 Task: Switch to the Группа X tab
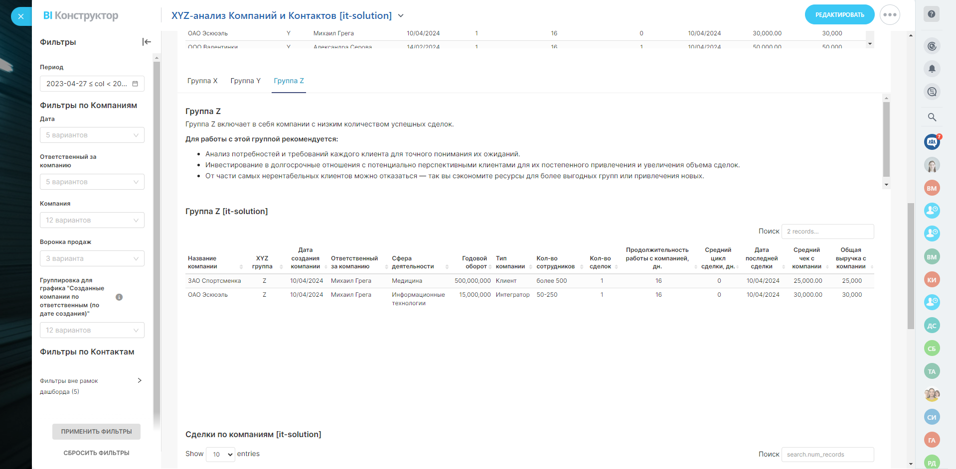coord(202,81)
